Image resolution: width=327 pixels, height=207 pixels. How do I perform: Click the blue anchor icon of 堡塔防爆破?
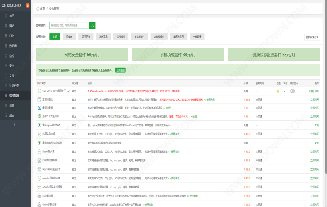click(39, 108)
